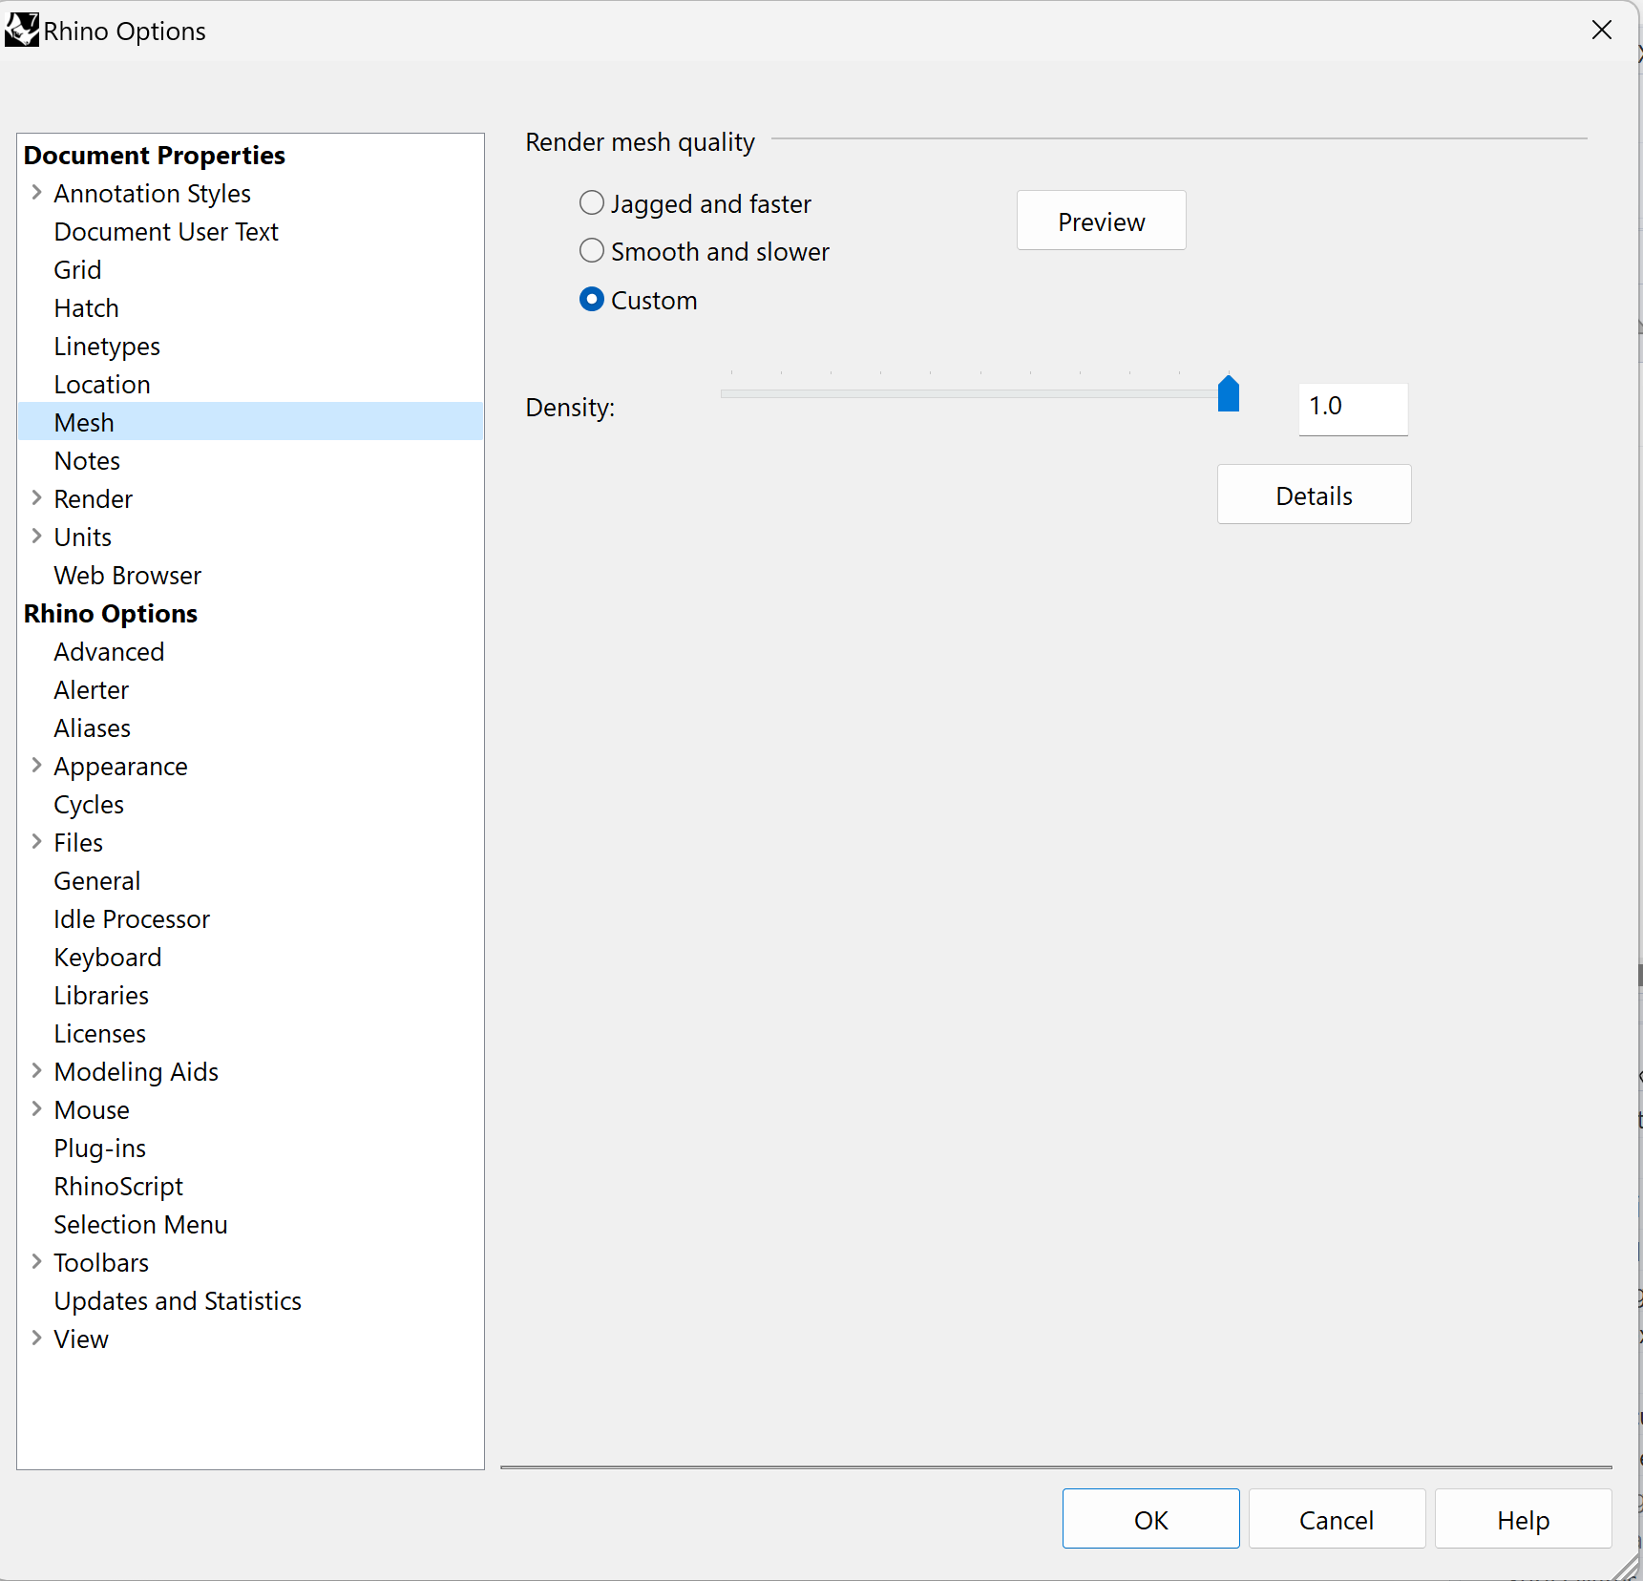Select the Mesh page in tree
Viewport: 1643px width, 1581px height.
pos(250,422)
